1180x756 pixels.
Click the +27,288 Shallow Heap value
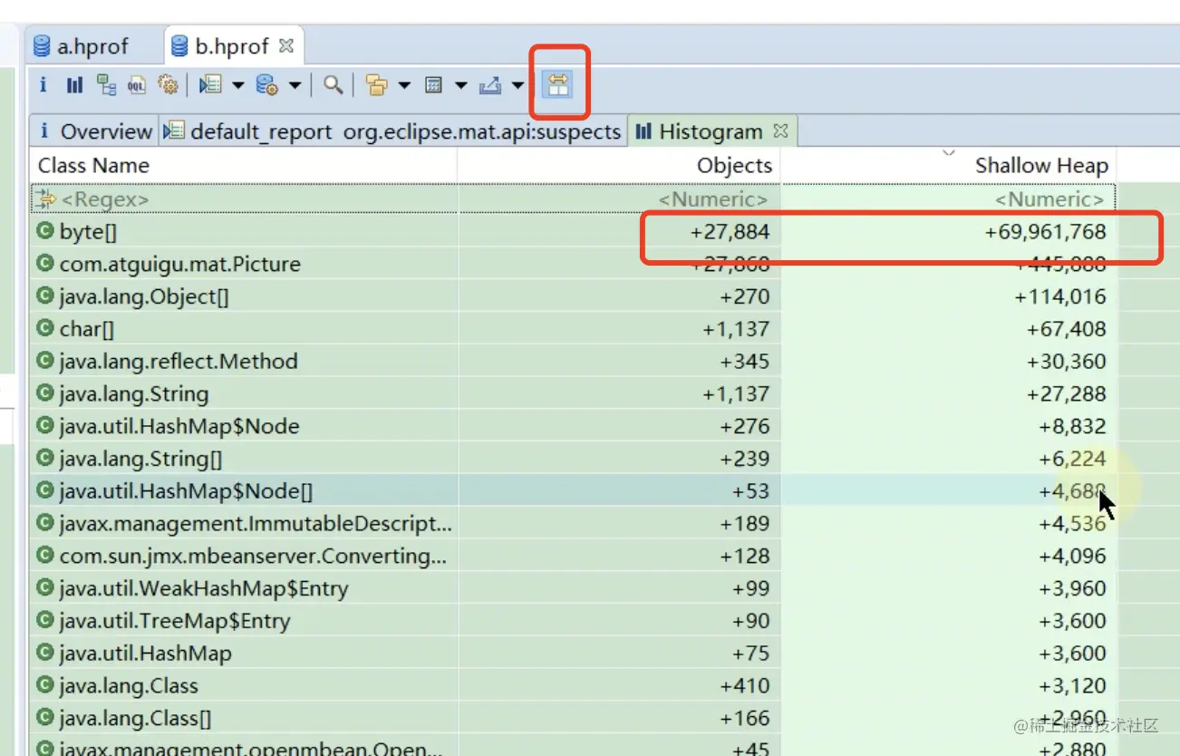[x=1067, y=393]
